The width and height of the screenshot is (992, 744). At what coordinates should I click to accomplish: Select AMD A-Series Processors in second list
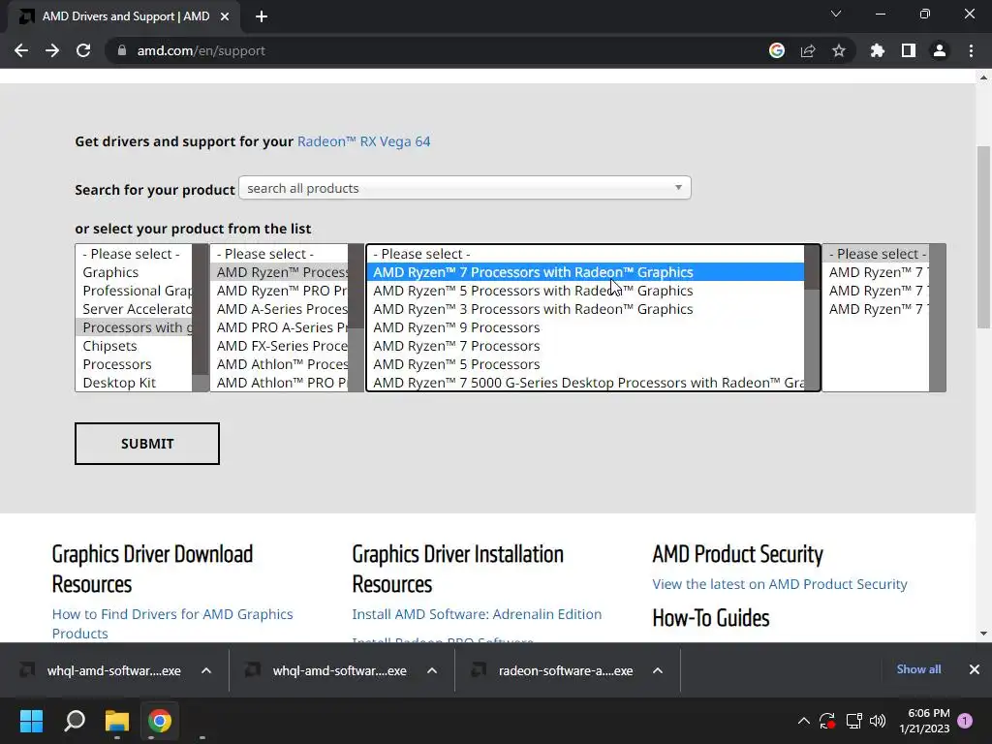tap(279, 309)
